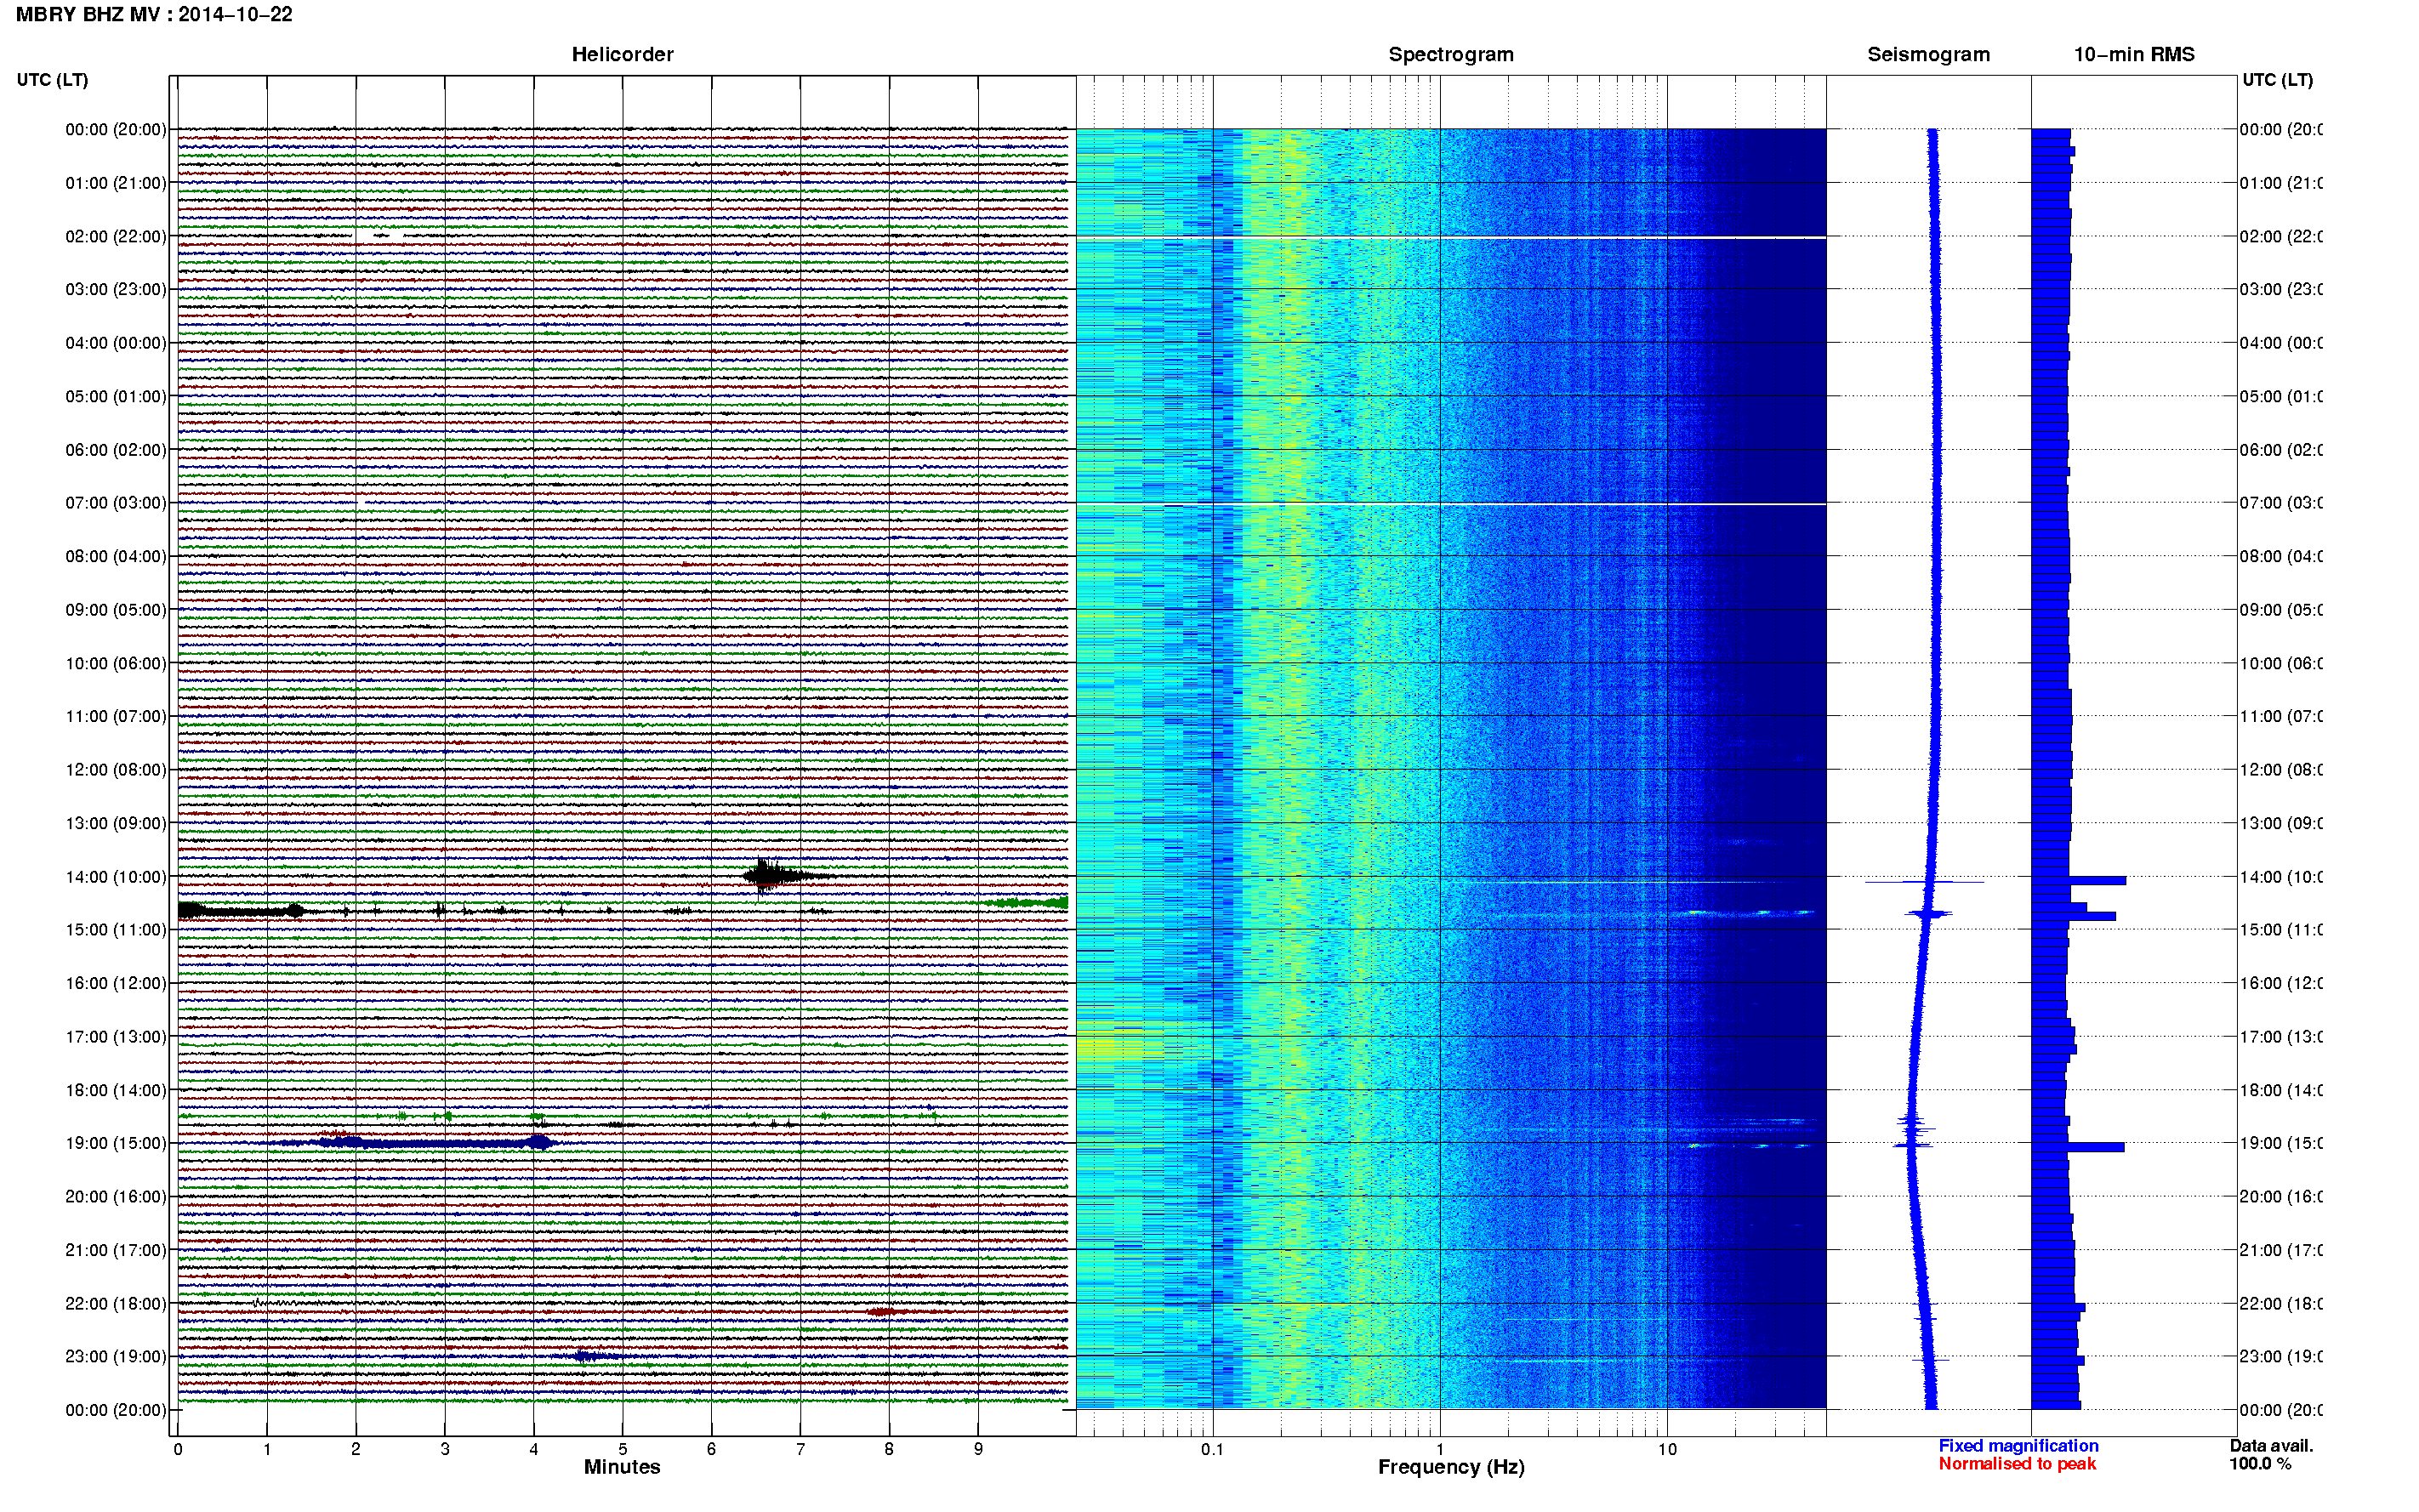Click the 'UTC (LT)' label beside the 10-min RMS heading

point(2277,80)
